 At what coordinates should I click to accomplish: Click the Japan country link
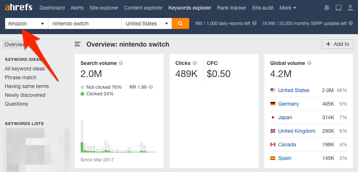click(x=285, y=117)
